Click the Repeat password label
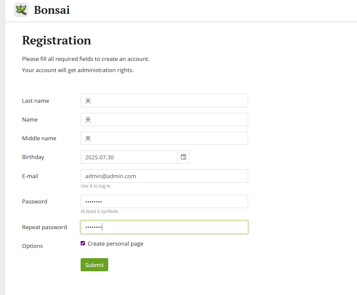This screenshot has width=357, height=295. point(44,228)
